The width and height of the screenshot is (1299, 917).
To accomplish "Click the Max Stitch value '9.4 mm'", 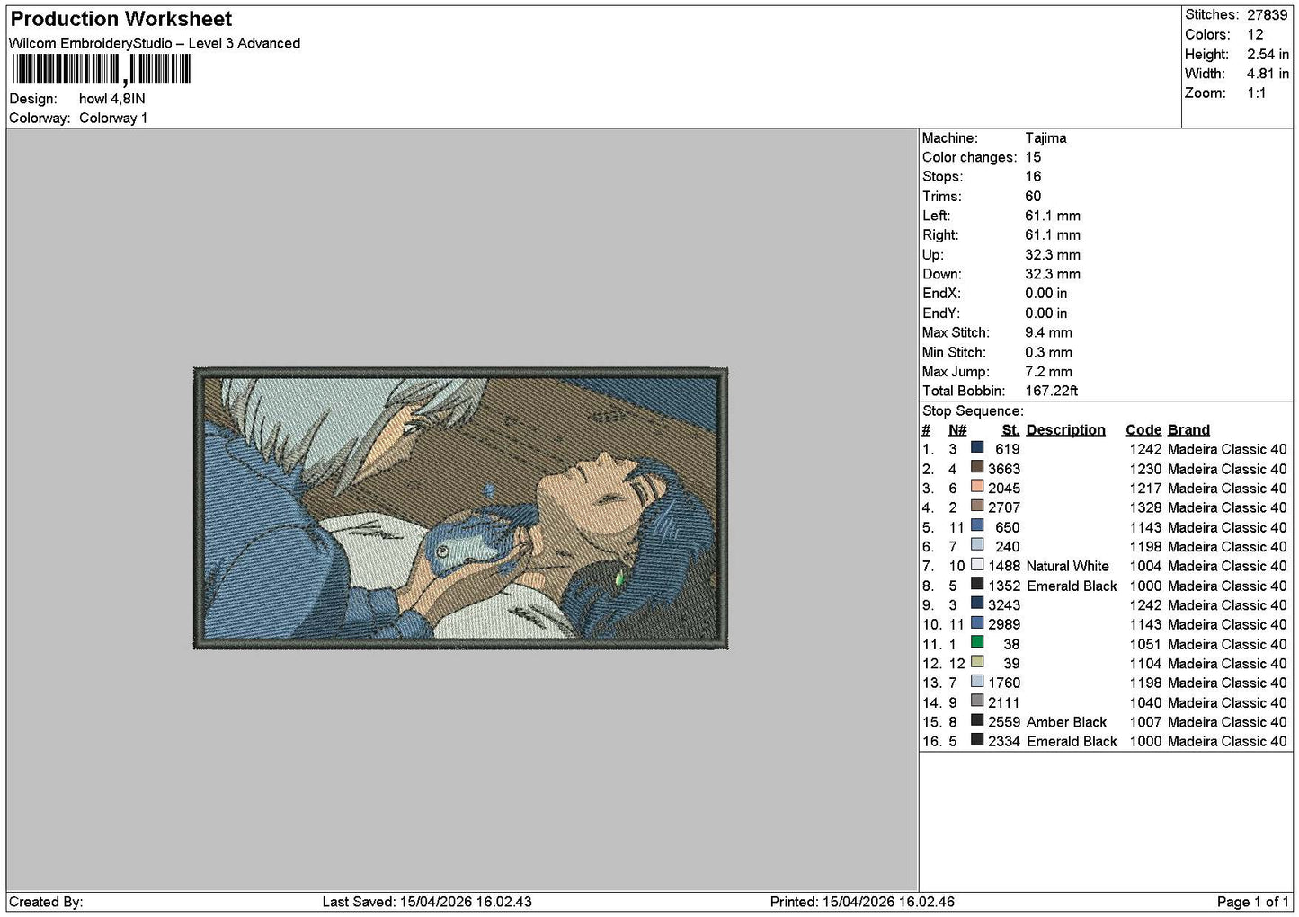I will pyautogui.click(x=1048, y=332).
